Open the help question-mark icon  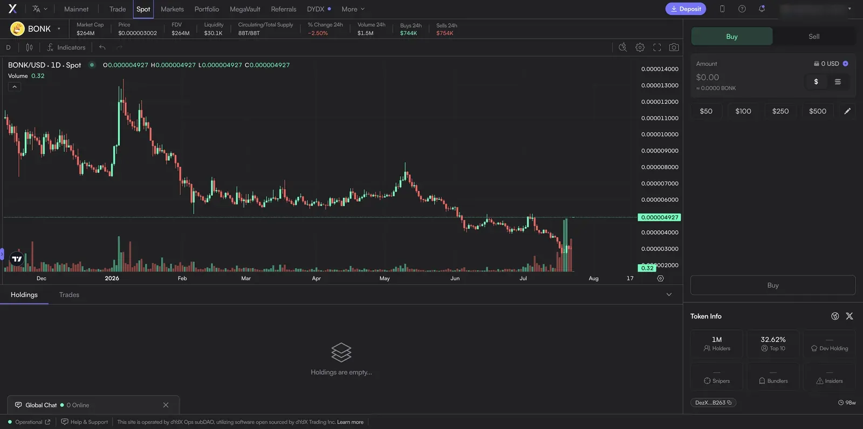pyautogui.click(x=742, y=9)
